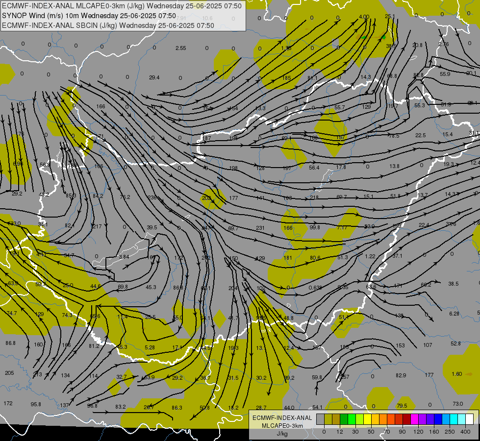Click the map value '0.638'
This screenshot has width=480, height=441.
pos(315,288)
